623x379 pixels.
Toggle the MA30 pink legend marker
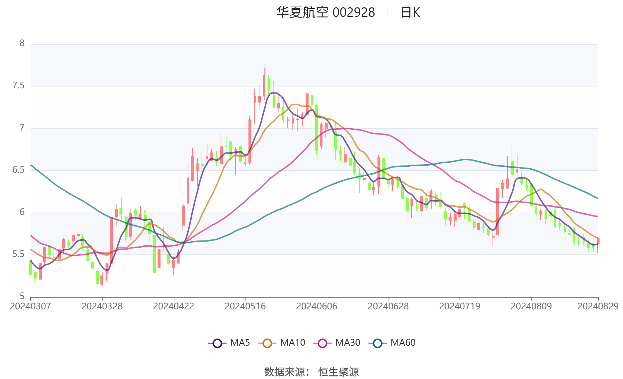[322, 343]
